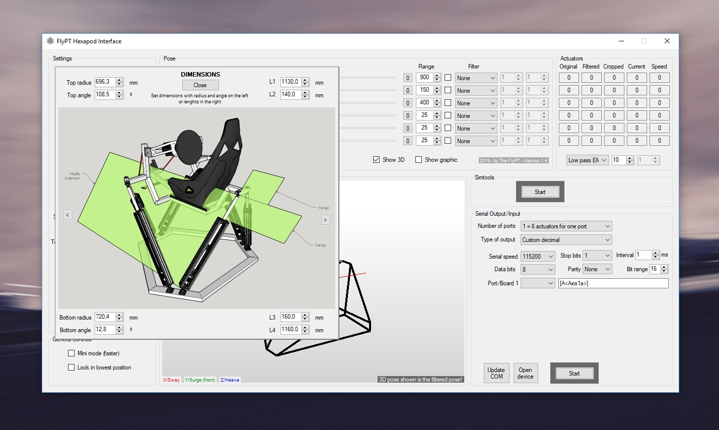Close the Dimensions panel
The image size is (719, 430).
pos(200,85)
